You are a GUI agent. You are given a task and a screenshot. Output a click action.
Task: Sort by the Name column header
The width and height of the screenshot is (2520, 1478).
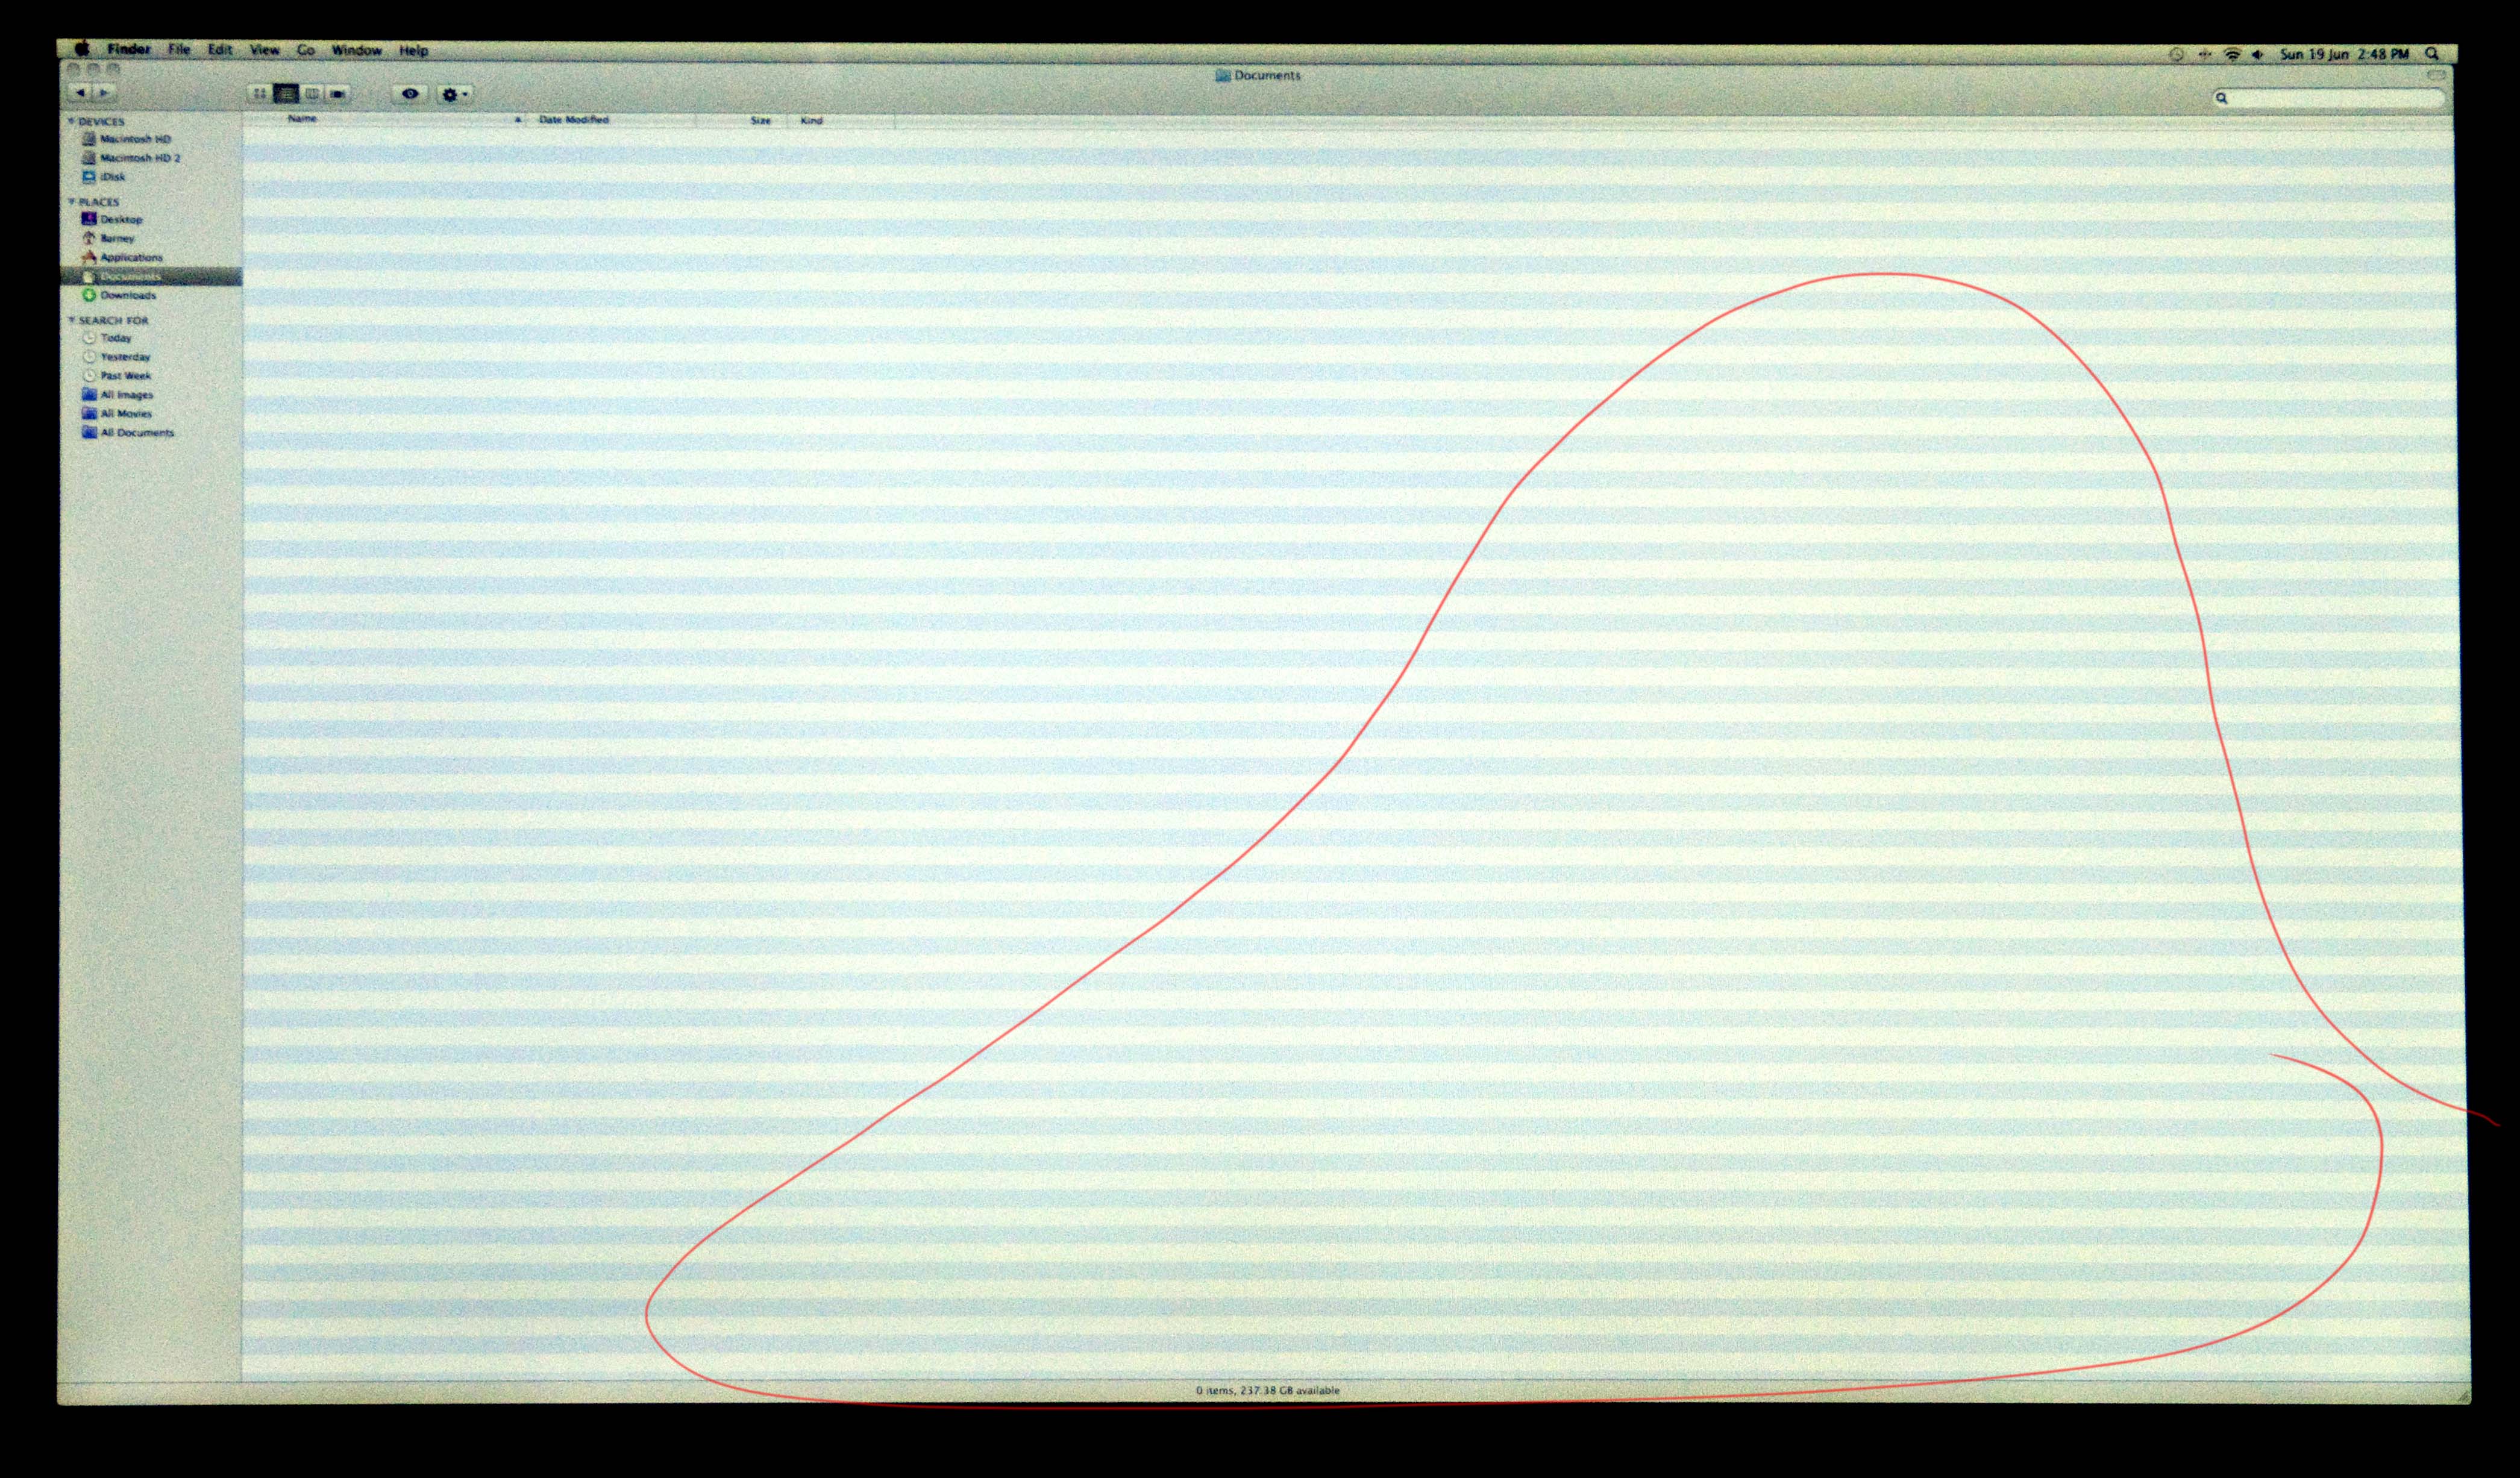pos(385,119)
